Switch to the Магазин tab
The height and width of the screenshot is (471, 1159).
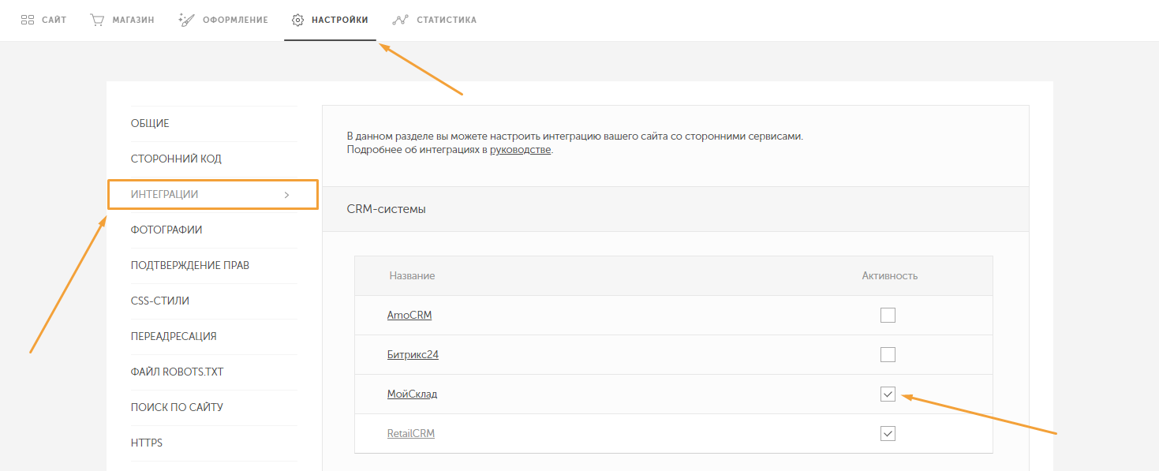[122, 20]
